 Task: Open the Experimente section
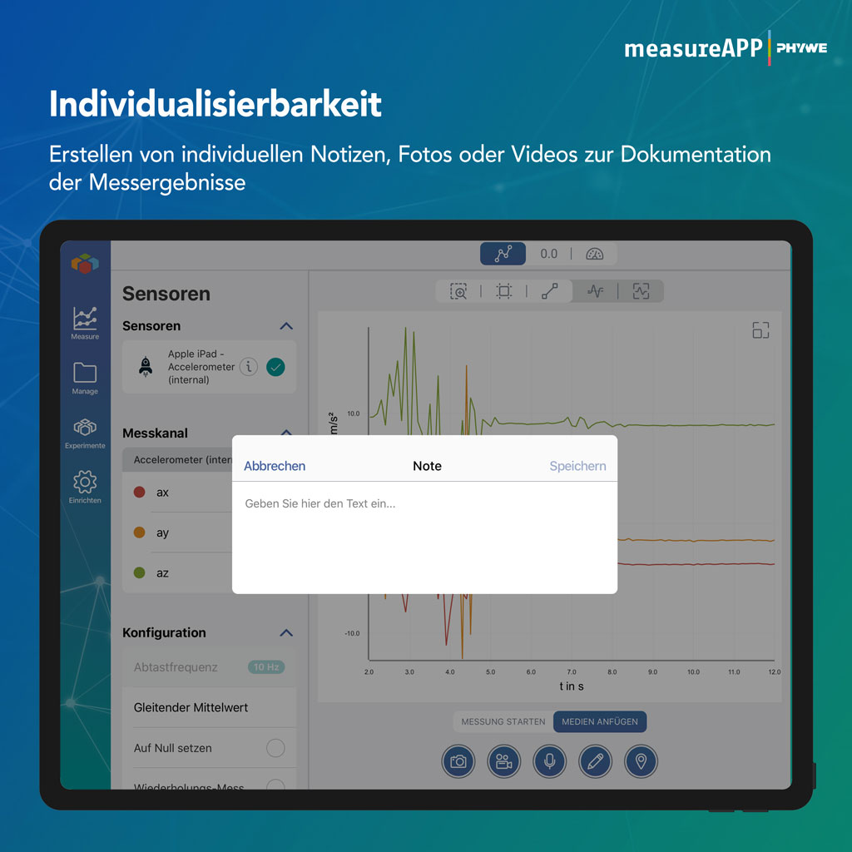(85, 433)
